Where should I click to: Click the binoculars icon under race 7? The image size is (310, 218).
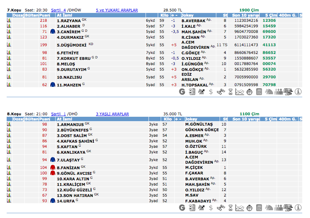[221, 92]
